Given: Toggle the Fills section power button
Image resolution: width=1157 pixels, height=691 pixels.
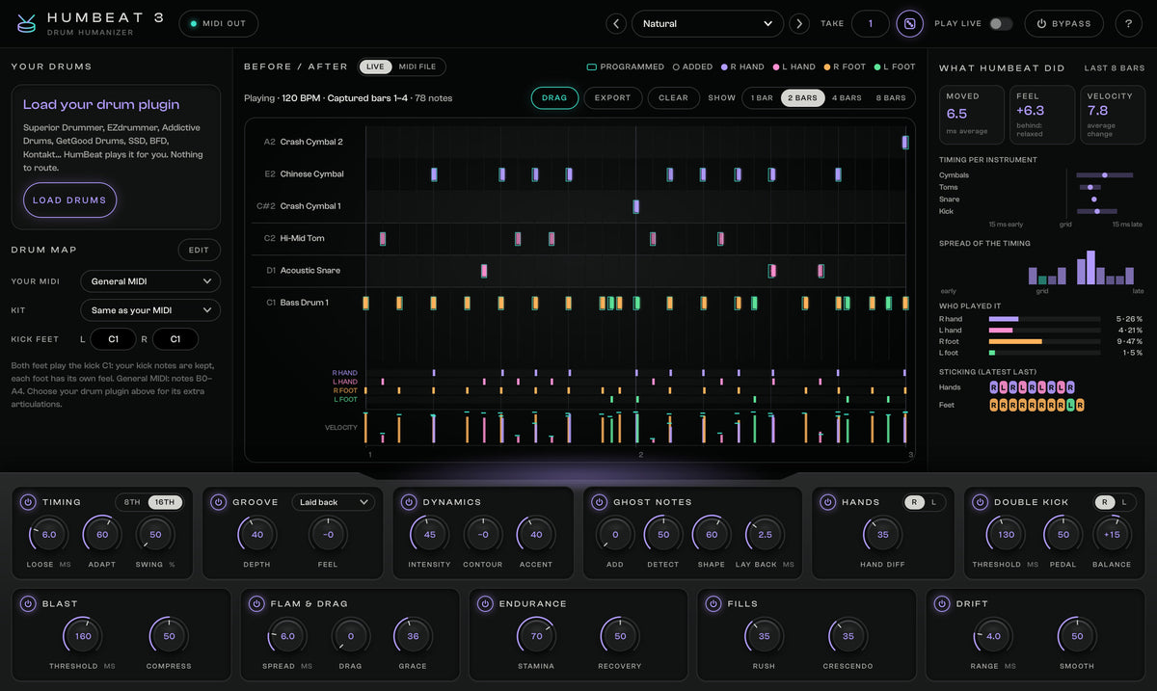Looking at the screenshot, I should coord(713,604).
